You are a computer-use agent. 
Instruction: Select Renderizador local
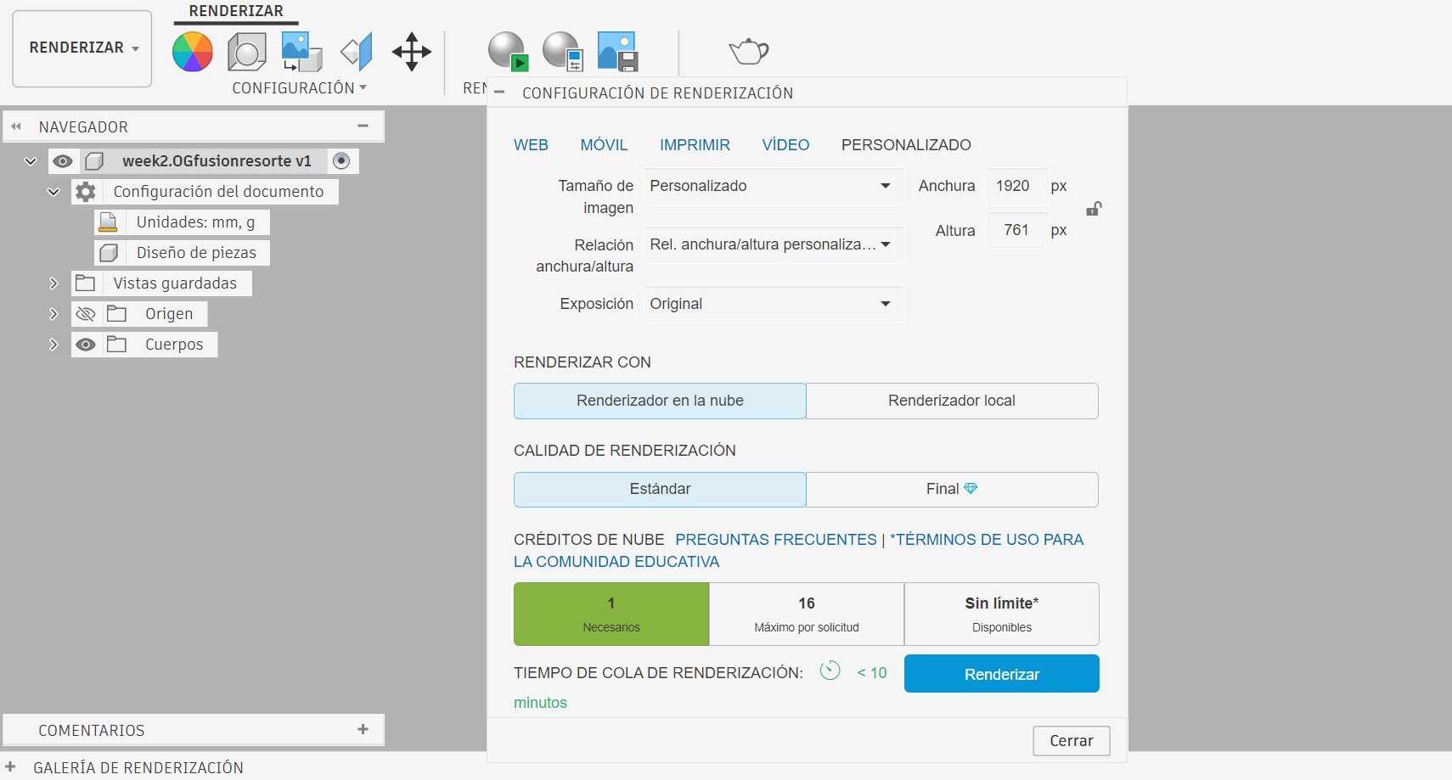pos(952,401)
